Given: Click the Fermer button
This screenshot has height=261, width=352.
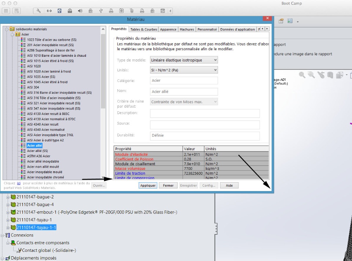Looking at the screenshot, I should click(168, 186).
